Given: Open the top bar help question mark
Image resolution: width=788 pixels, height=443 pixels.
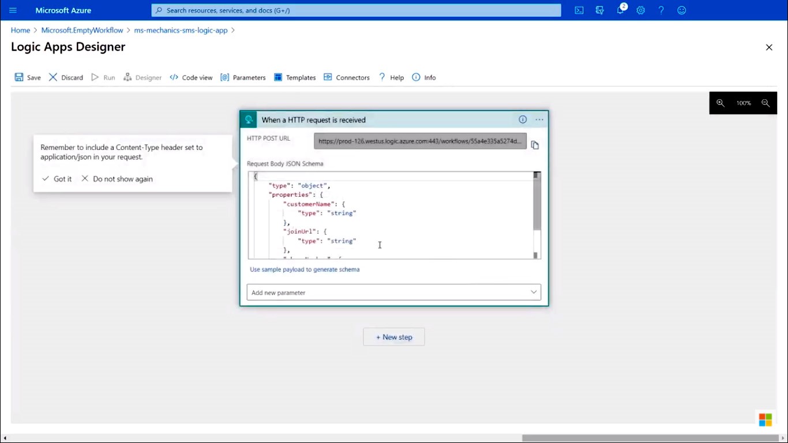Looking at the screenshot, I should [x=661, y=10].
